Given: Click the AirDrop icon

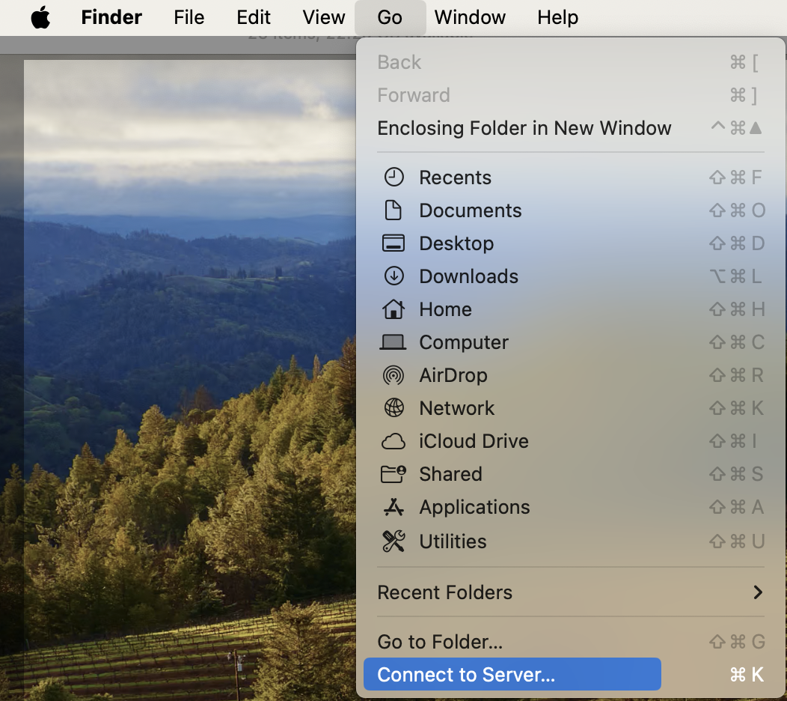Looking at the screenshot, I should [x=393, y=375].
